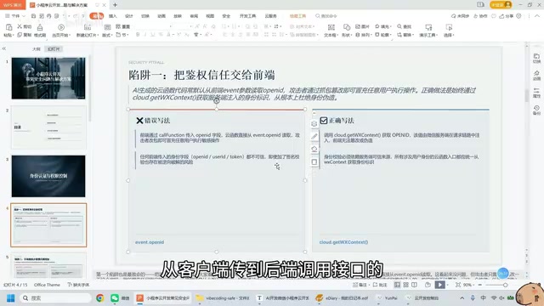The height and width of the screenshot is (306, 544).
Task: Click the Copy (复制) button
Action: 25,35
